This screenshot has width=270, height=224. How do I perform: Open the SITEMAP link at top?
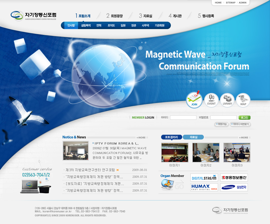click(230, 3)
